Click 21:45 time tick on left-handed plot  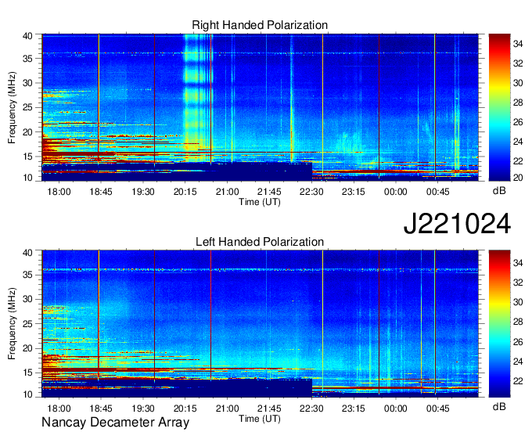click(269, 409)
